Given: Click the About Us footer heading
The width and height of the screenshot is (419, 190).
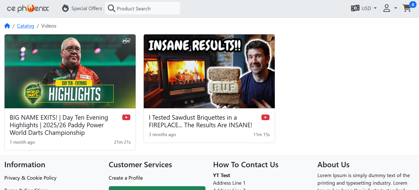Looking at the screenshot, I should pos(333,165).
